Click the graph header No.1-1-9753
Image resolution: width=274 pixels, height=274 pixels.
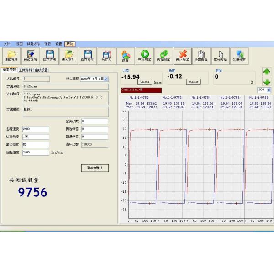click(172, 98)
